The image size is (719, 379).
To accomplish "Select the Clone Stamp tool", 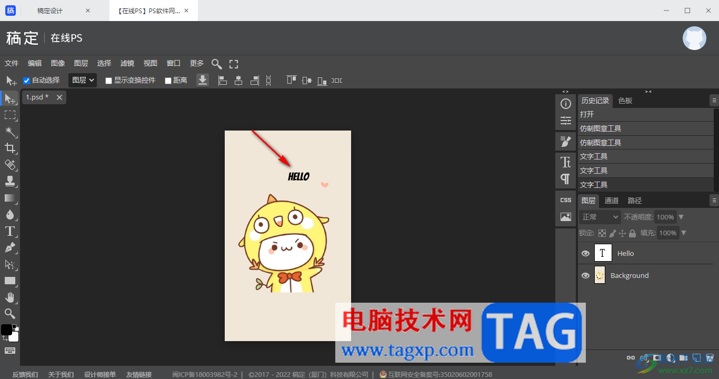I will click(x=10, y=181).
